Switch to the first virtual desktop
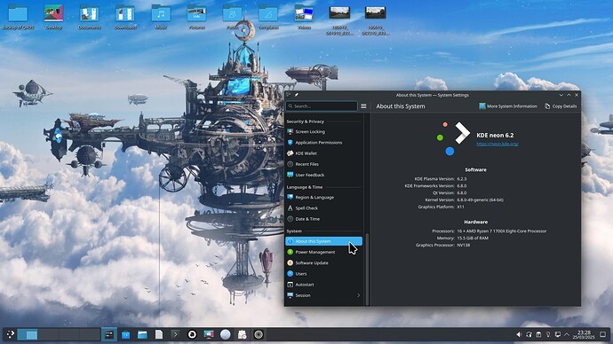The height and width of the screenshot is (344, 613). 28,334
